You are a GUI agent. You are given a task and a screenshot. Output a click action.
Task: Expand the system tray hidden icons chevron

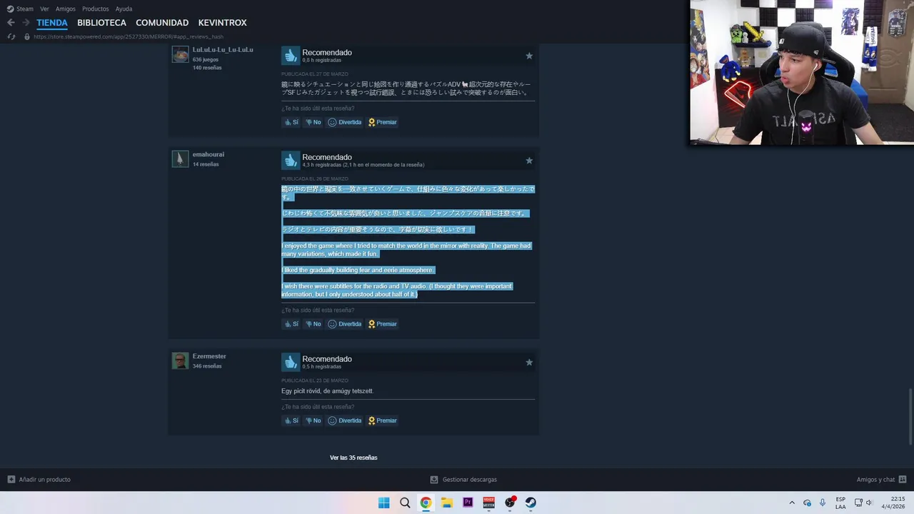click(791, 503)
